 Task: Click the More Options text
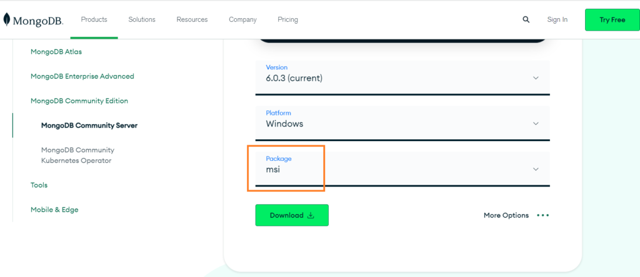[x=506, y=215]
